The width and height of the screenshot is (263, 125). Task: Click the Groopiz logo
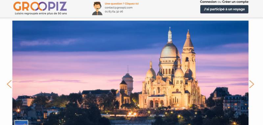point(40,8)
